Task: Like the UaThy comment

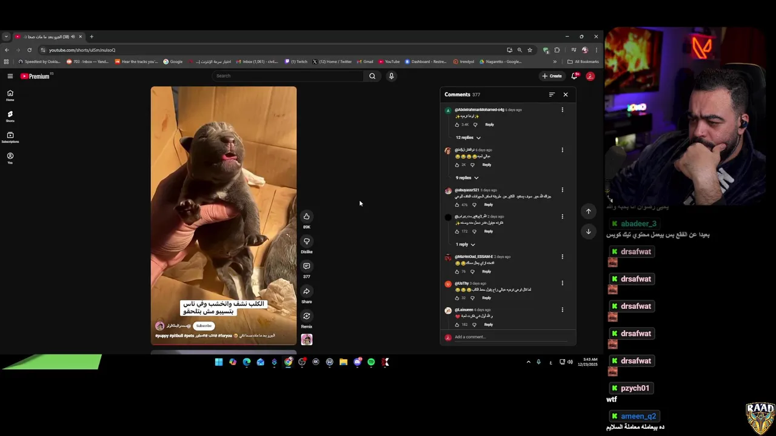Action: (x=457, y=298)
